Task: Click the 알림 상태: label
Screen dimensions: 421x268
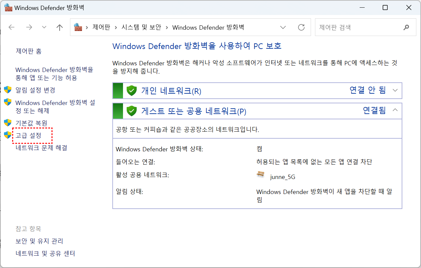Action: 129,192
